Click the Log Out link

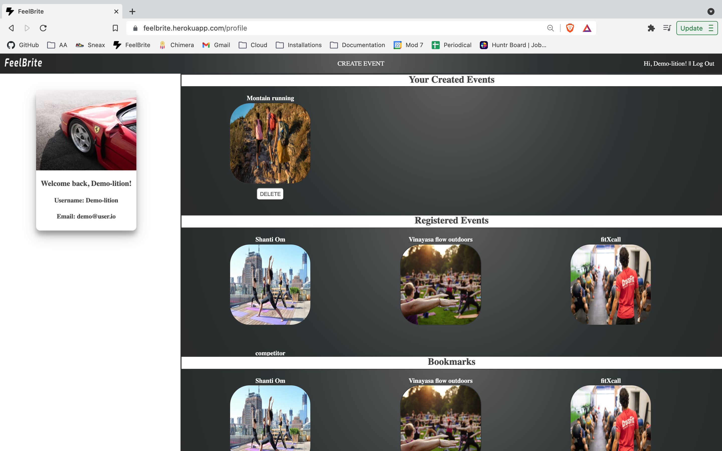703,64
